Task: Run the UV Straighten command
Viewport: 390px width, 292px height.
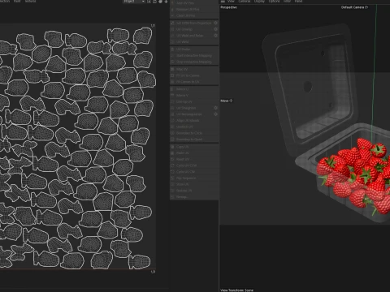Action: point(191,108)
